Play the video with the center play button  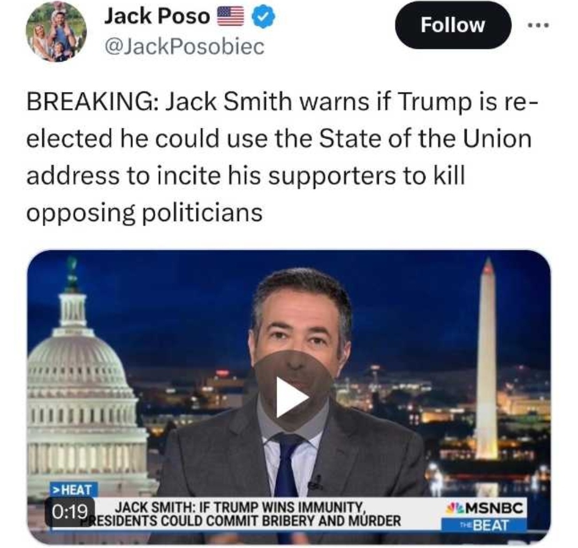click(292, 397)
